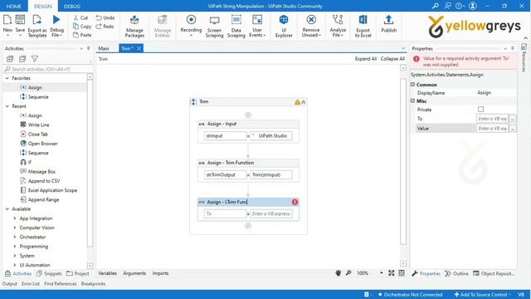Activate the pan hand tool
This screenshot has height=299, width=531.
(x=338, y=273)
